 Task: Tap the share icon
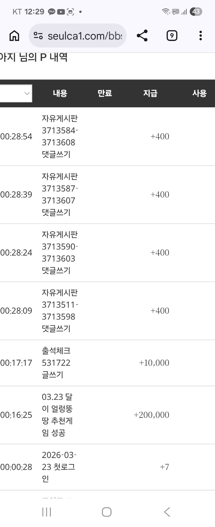tap(142, 36)
